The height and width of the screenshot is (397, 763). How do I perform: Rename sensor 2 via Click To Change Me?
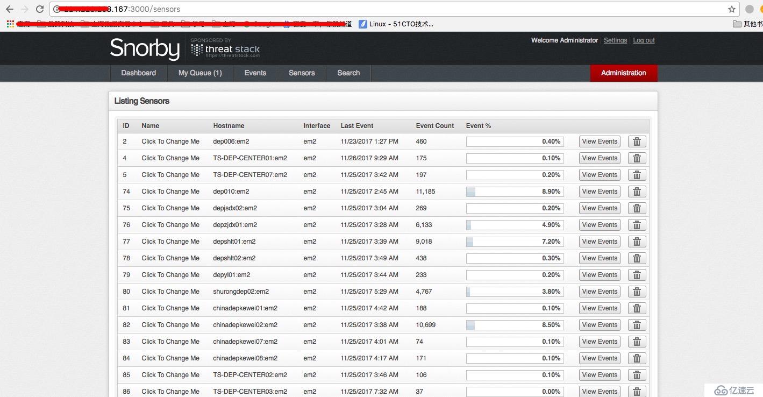(x=170, y=141)
